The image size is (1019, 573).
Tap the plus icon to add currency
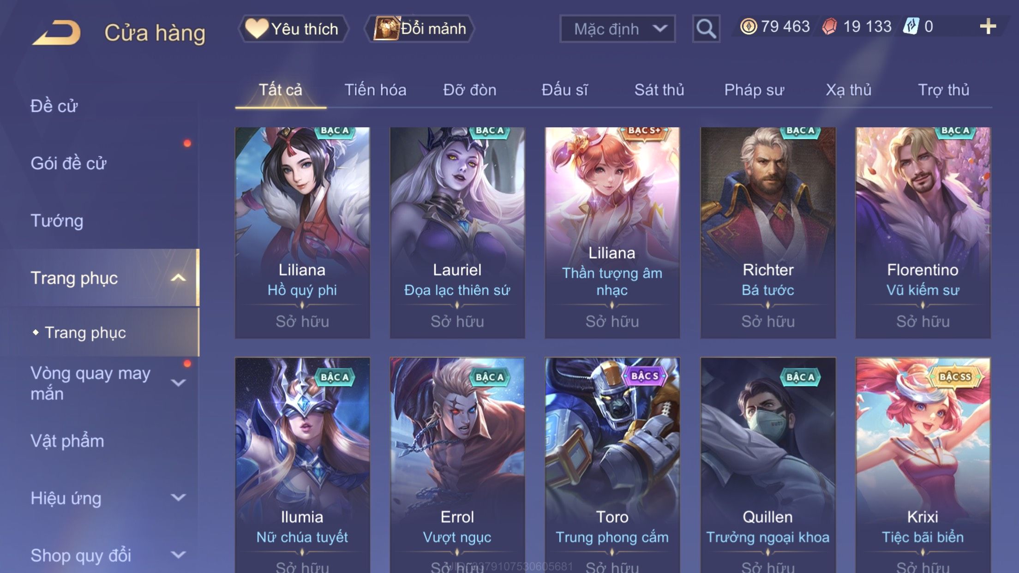[988, 26]
